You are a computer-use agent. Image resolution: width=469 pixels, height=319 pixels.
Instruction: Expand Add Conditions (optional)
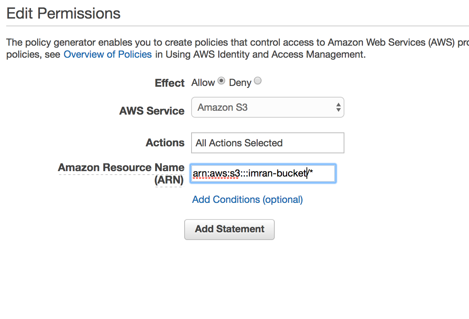247,199
